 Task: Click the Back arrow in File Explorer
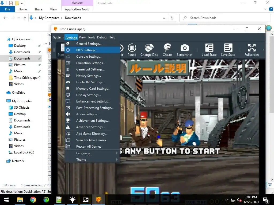point(5,18)
